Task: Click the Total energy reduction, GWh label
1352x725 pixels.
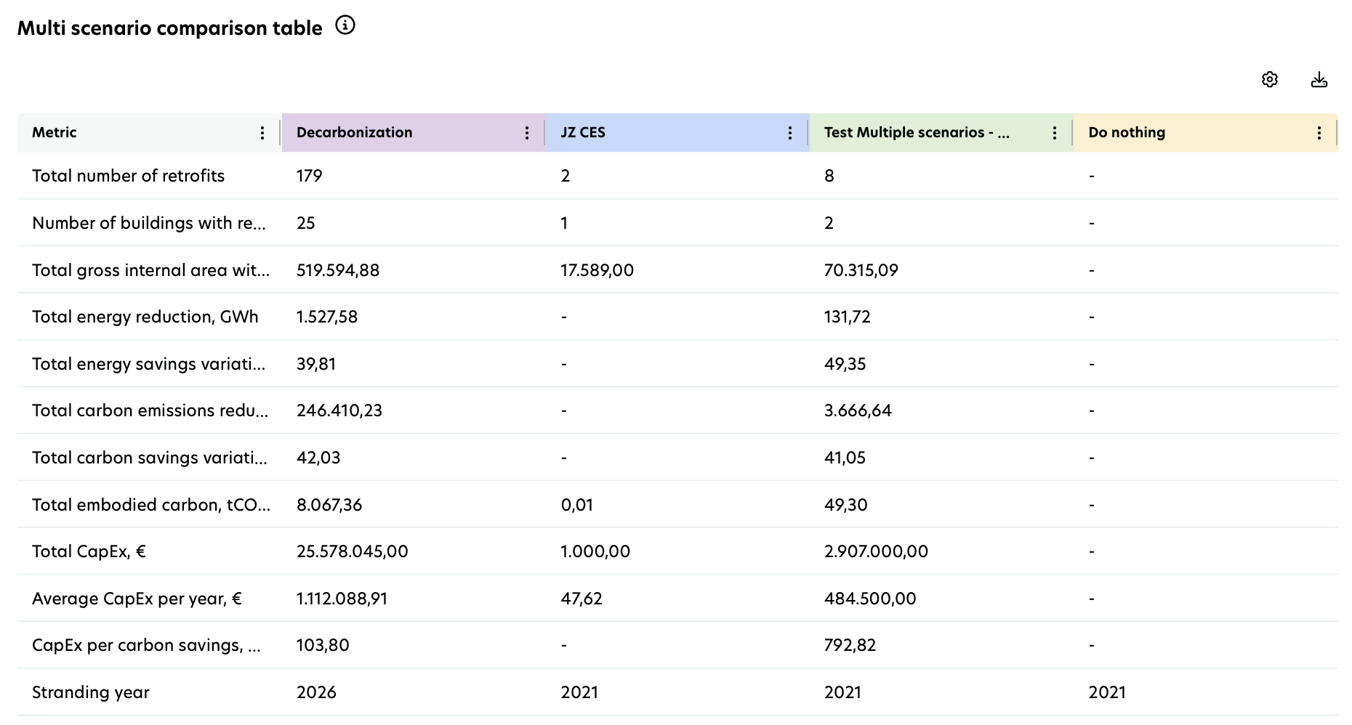Action: (x=145, y=317)
